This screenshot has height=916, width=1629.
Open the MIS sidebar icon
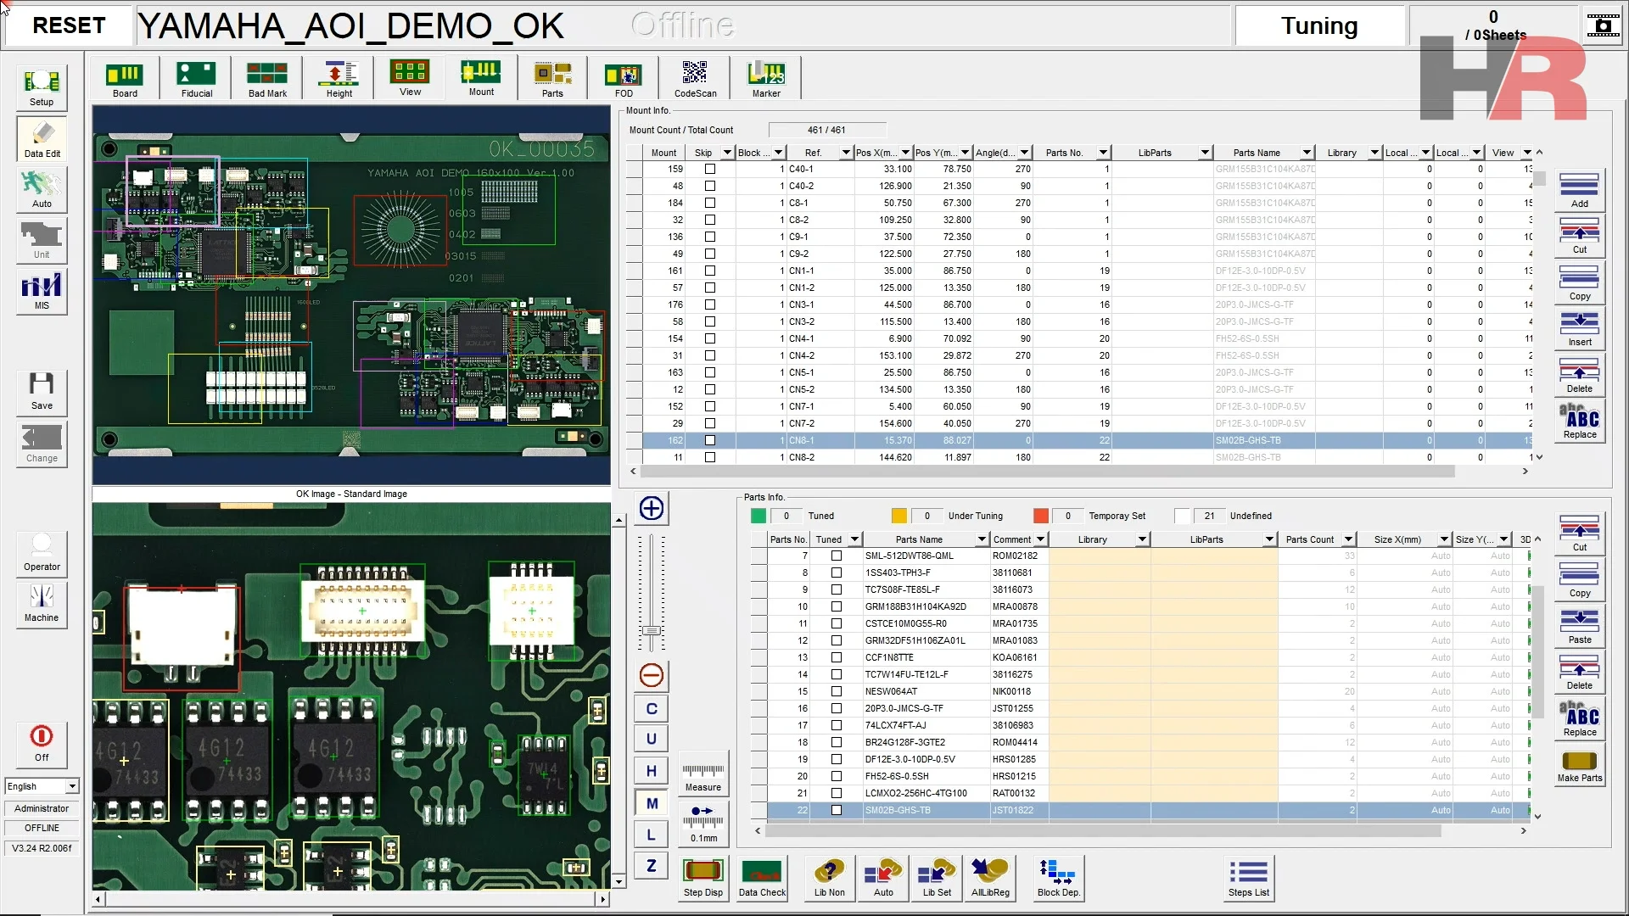click(x=42, y=291)
